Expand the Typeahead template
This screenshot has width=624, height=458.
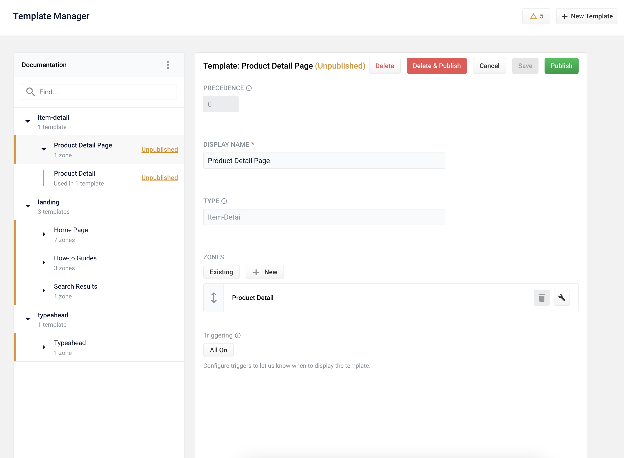44,347
